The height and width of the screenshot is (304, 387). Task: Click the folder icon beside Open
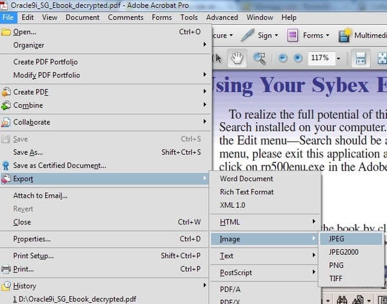pos(6,32)
